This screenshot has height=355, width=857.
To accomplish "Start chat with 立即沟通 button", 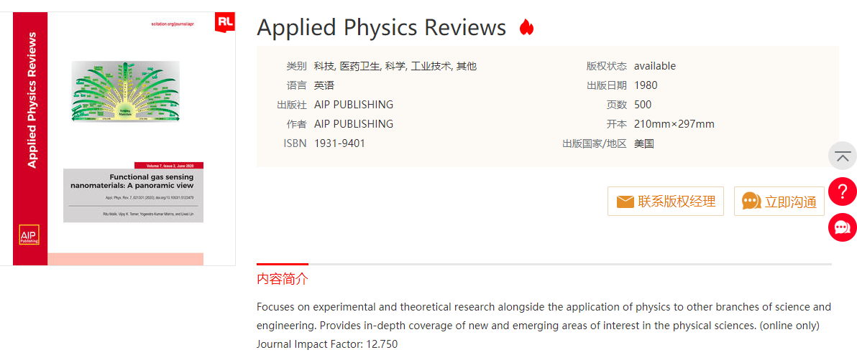I will click(779, 202).
